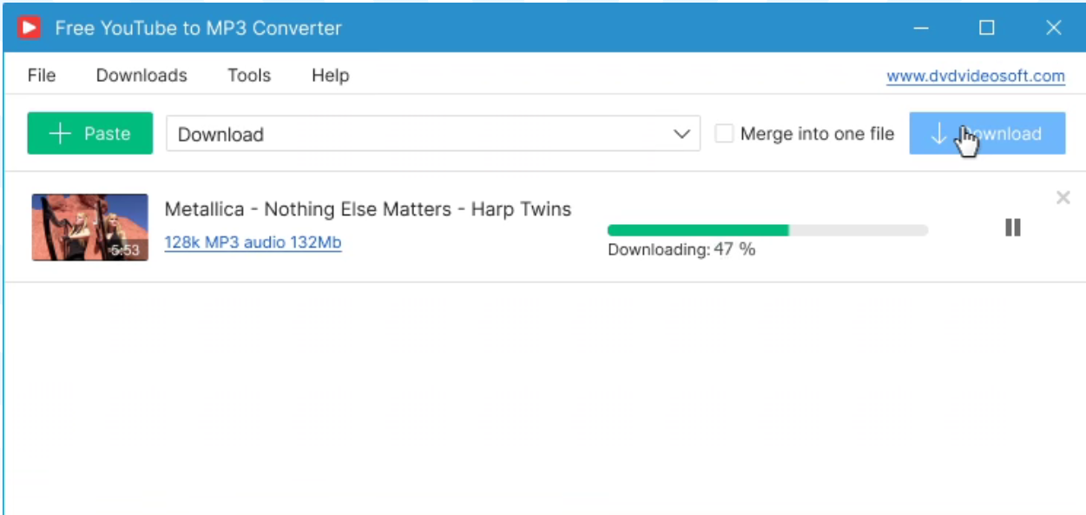The width and height of the screenshot is (1086, 515).
Task: Click the X icon beside the downloading track
Action: point(1063,197)
